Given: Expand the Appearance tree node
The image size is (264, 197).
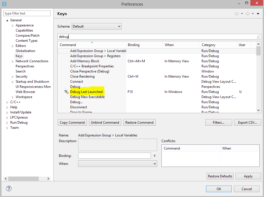Looking at the screenshot, I should (x=13, y=26).
